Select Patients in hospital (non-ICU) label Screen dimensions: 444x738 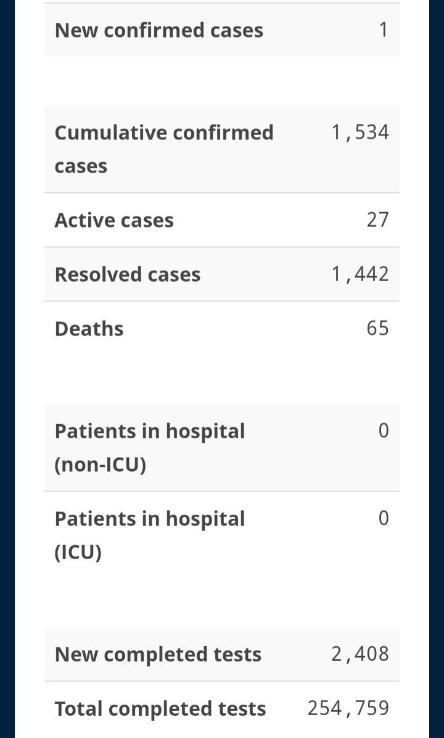pos(150,448)
